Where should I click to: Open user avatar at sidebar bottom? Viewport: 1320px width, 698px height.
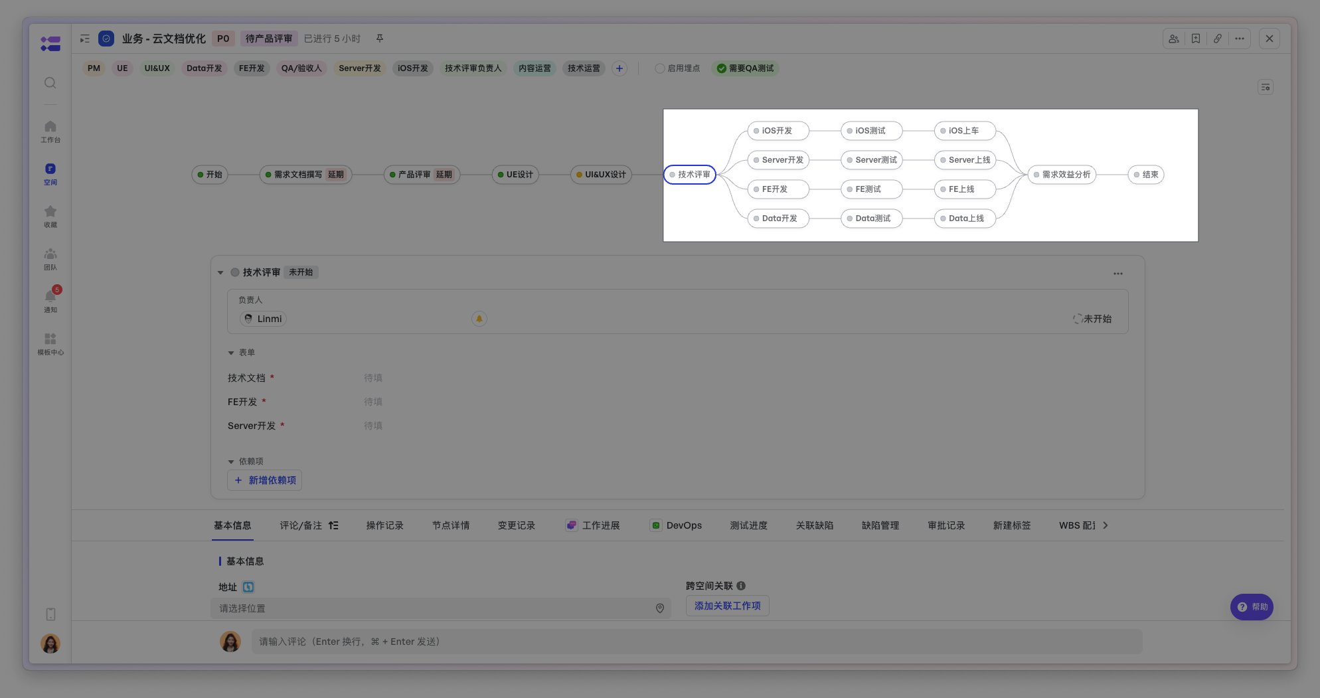pos(50,643)
